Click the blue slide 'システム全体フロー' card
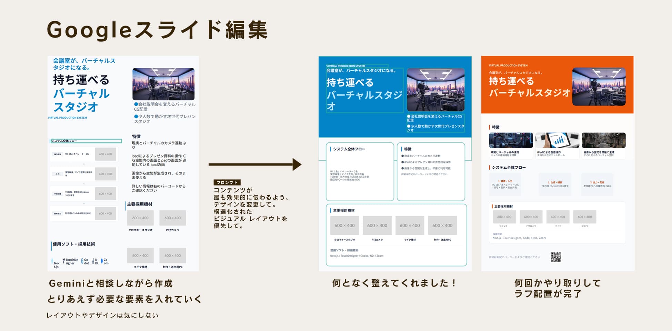Viewport: 672px width, 331px height. tap(360, 172)
